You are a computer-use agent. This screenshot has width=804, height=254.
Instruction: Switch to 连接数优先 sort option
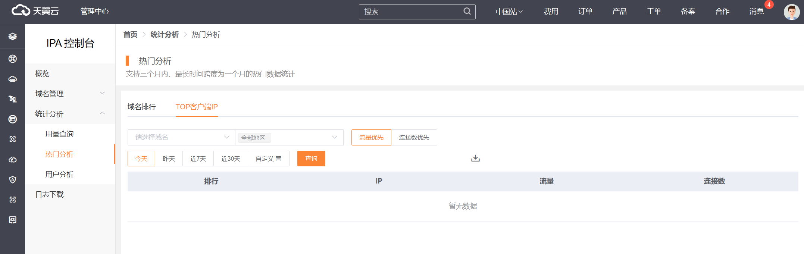click(414, 138)
